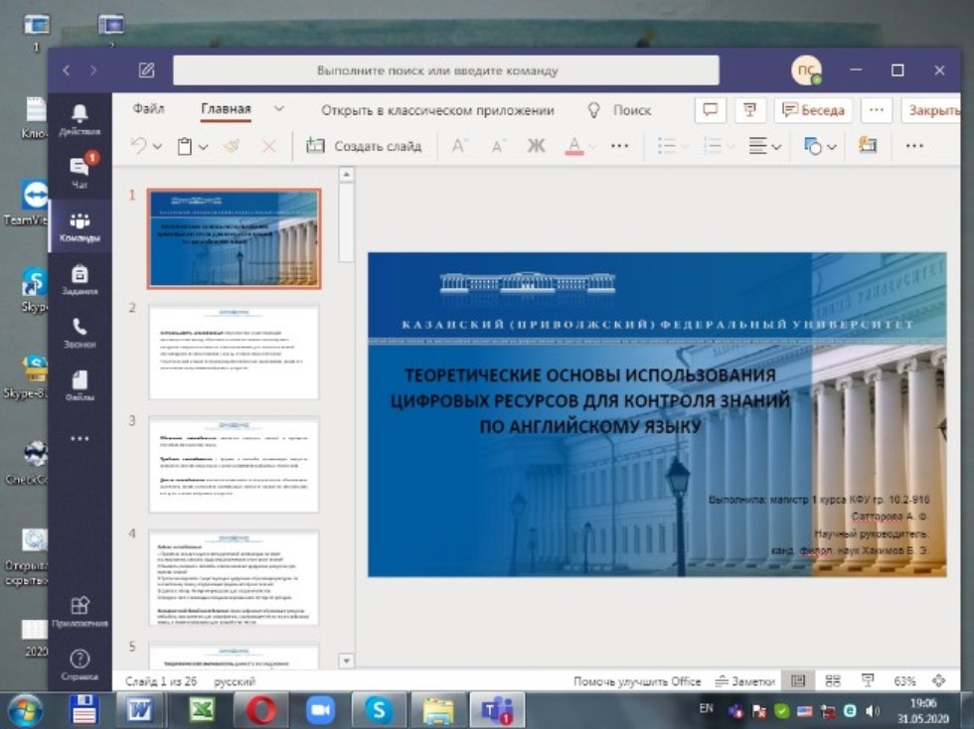Open the Команды panel in Teams sidebar
The image size is (974, 729).
[x=80, y=228]
